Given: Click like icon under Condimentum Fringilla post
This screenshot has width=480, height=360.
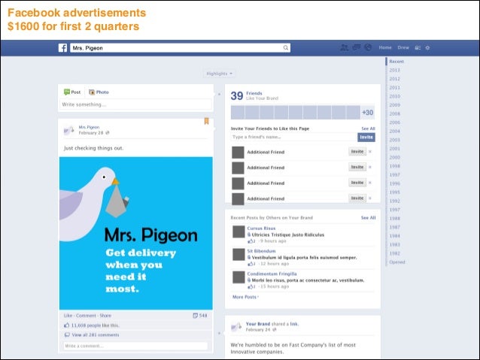Looking at the screenshot, I should (250, 287).
